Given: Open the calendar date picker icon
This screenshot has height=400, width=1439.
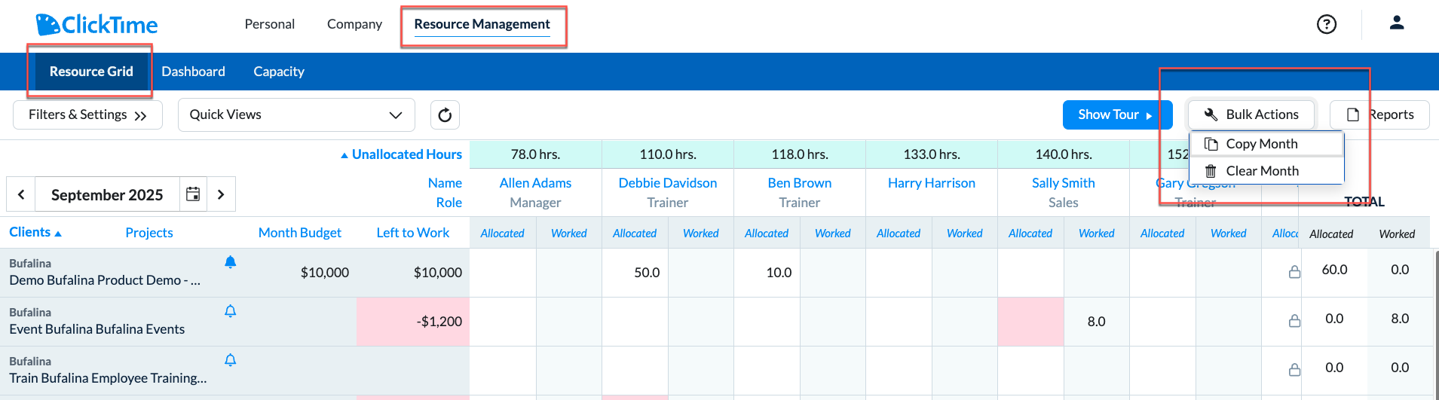Looking at the screenshot, I should coord(193,194).
